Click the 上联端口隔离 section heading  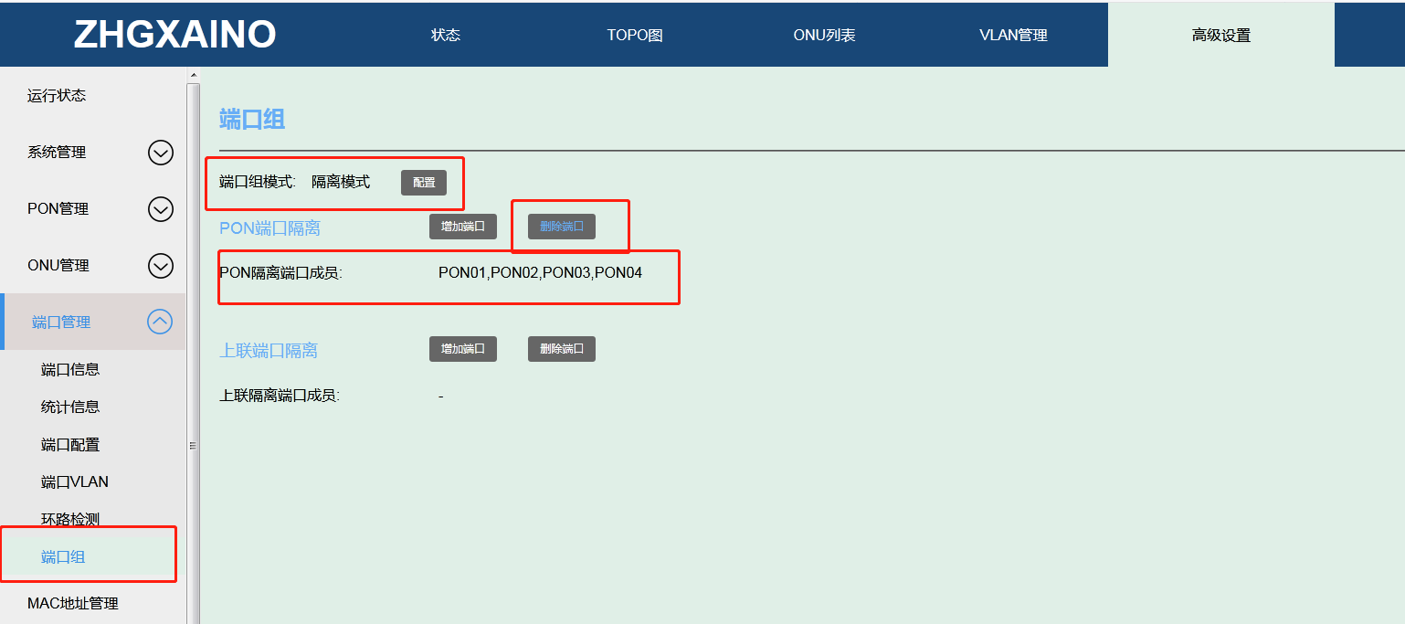point(269,350)
